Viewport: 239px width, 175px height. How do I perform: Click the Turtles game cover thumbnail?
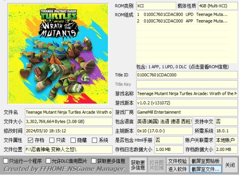58,54
